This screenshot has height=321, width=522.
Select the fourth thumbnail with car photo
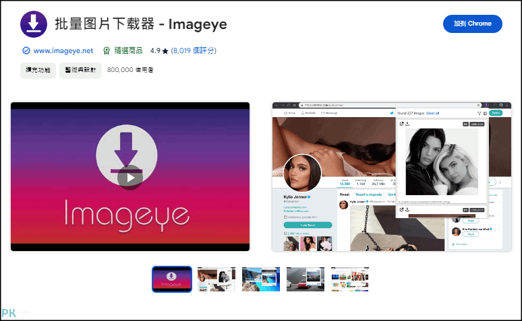(306, 279)
